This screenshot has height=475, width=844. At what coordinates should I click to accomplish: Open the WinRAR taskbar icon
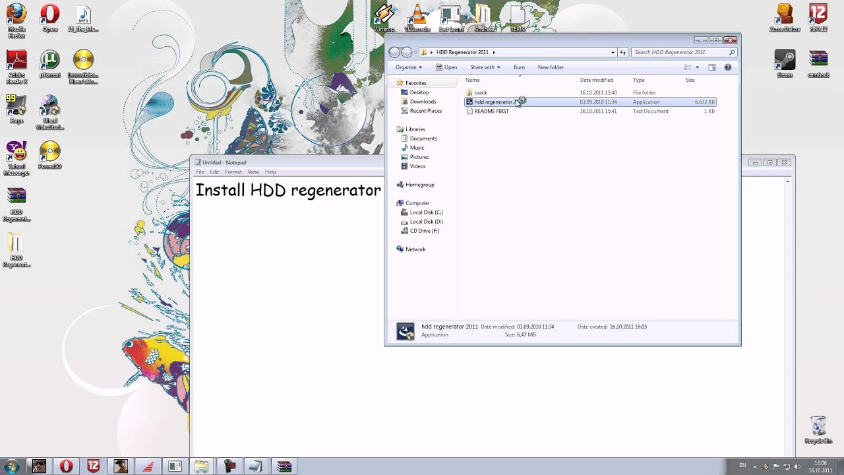(x=284, y=466)
